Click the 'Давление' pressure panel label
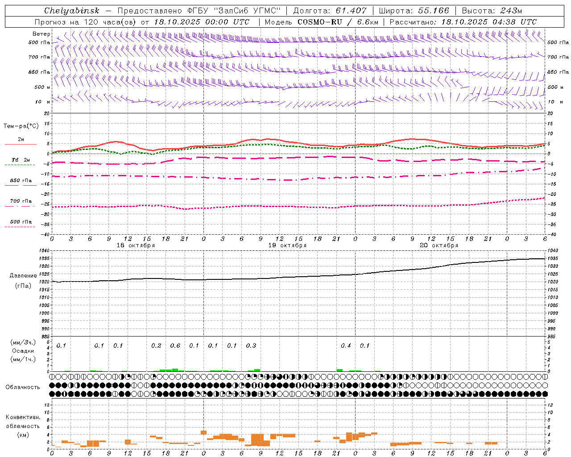The image size is (571, 457). coord(23,276)
